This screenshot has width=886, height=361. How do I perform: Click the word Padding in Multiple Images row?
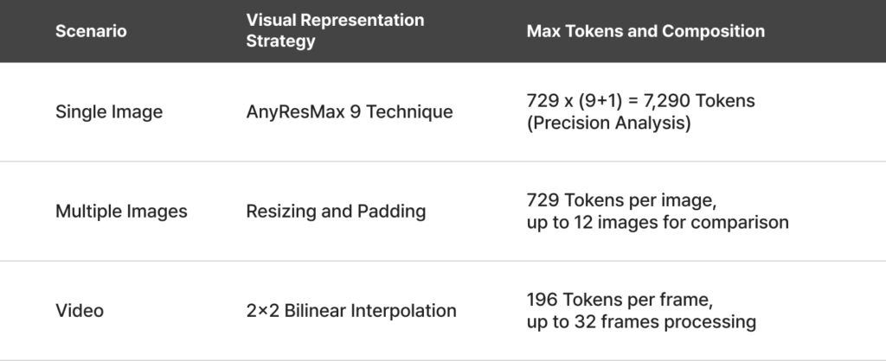[395, 212]
